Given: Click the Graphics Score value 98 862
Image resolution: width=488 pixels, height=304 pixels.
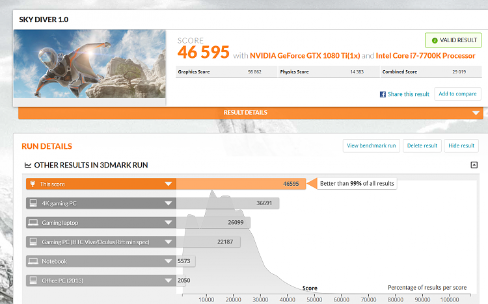Looking at the screenshot, I should click(x=254, y=72).
